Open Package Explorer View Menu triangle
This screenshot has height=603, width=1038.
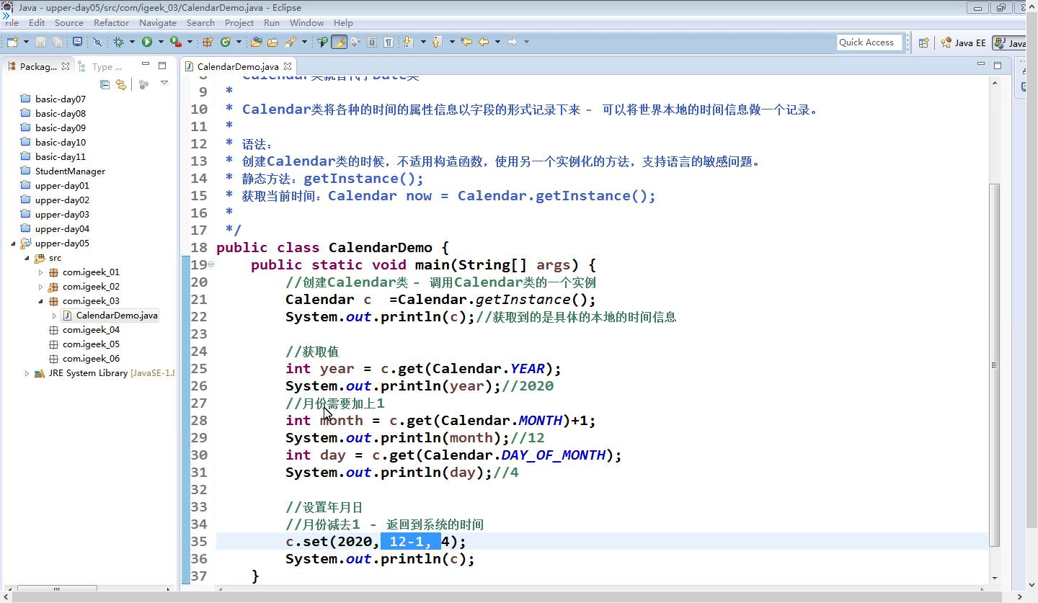164,84
